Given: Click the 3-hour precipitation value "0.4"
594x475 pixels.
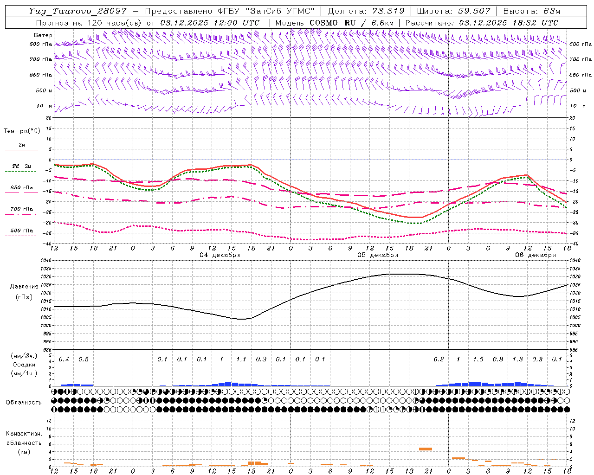Looking at the screenshot, I should tap(64, 359).
